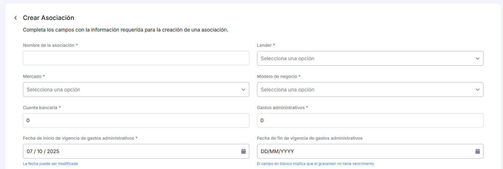Image resolution: width=503 pixels, height=169 pixels.
Task: Focus the Nombre de la asociación input
Action: (136, 58)
